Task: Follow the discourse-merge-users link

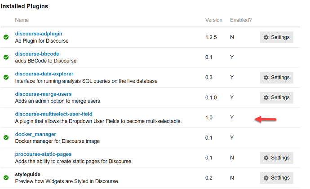Action: (43, 94)
